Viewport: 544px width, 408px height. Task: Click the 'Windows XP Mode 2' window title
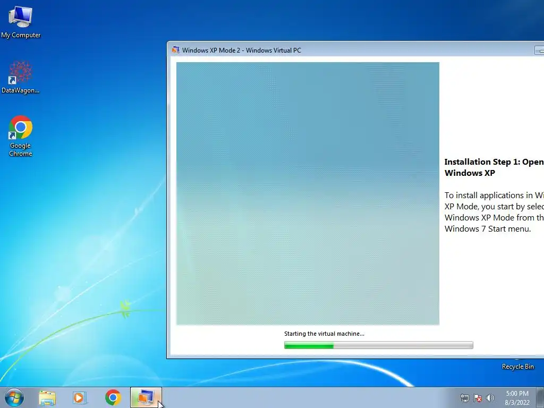pos(242,50)
